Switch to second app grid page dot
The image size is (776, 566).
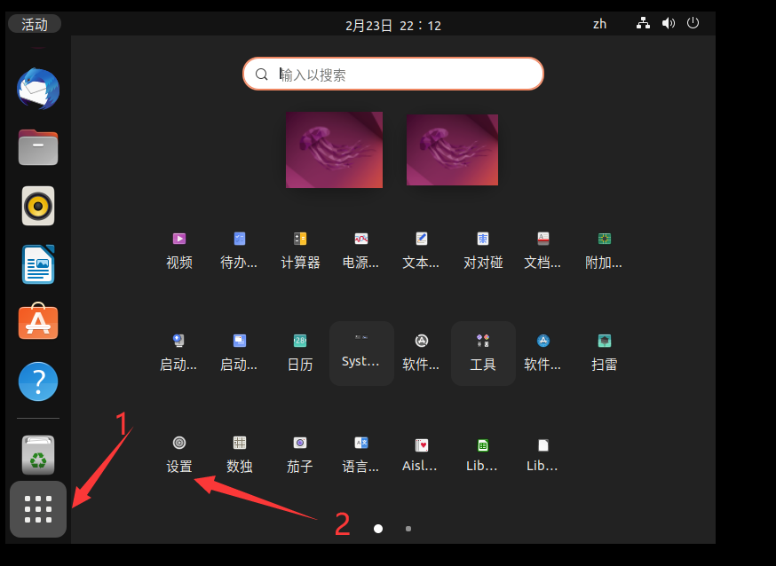click(x=408, y=529)
